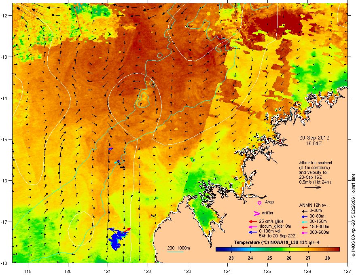
Task: Click the longitude axis label 127
Action: pos(348,271)
